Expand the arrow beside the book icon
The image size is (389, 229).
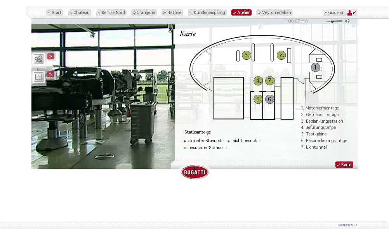tap(50, 74)
